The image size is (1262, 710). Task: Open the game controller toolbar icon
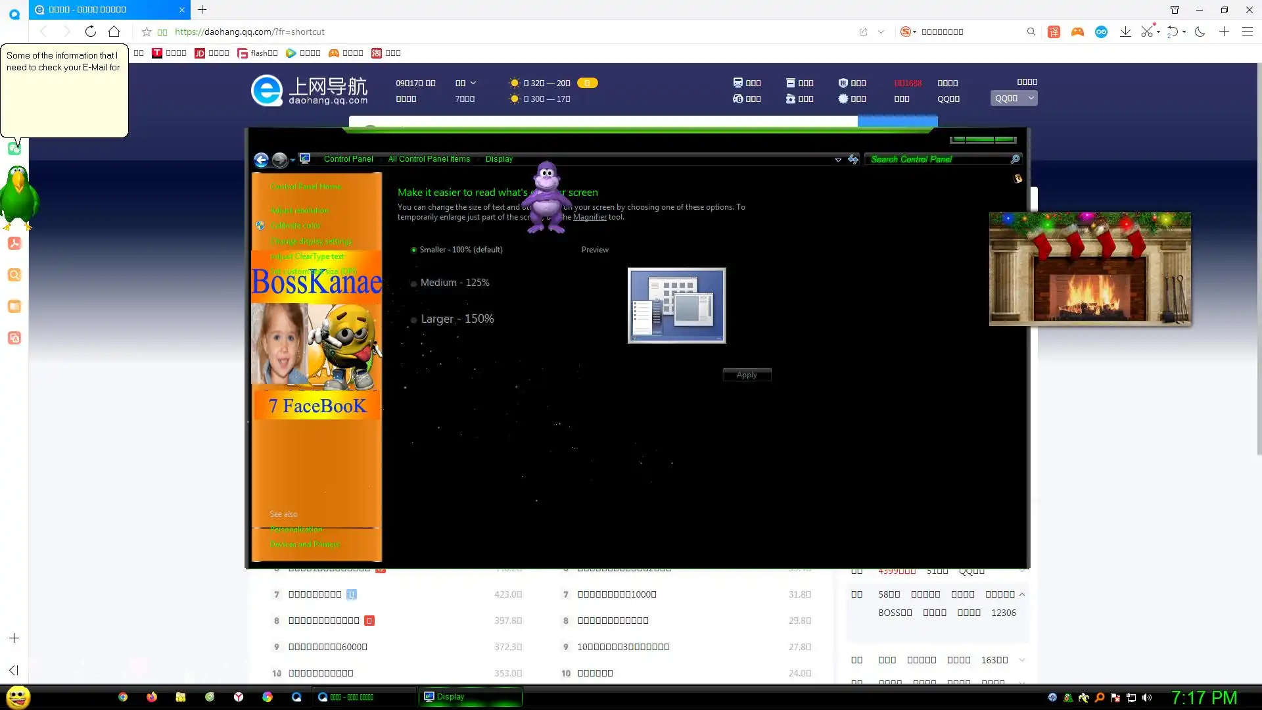(1077, 32)
